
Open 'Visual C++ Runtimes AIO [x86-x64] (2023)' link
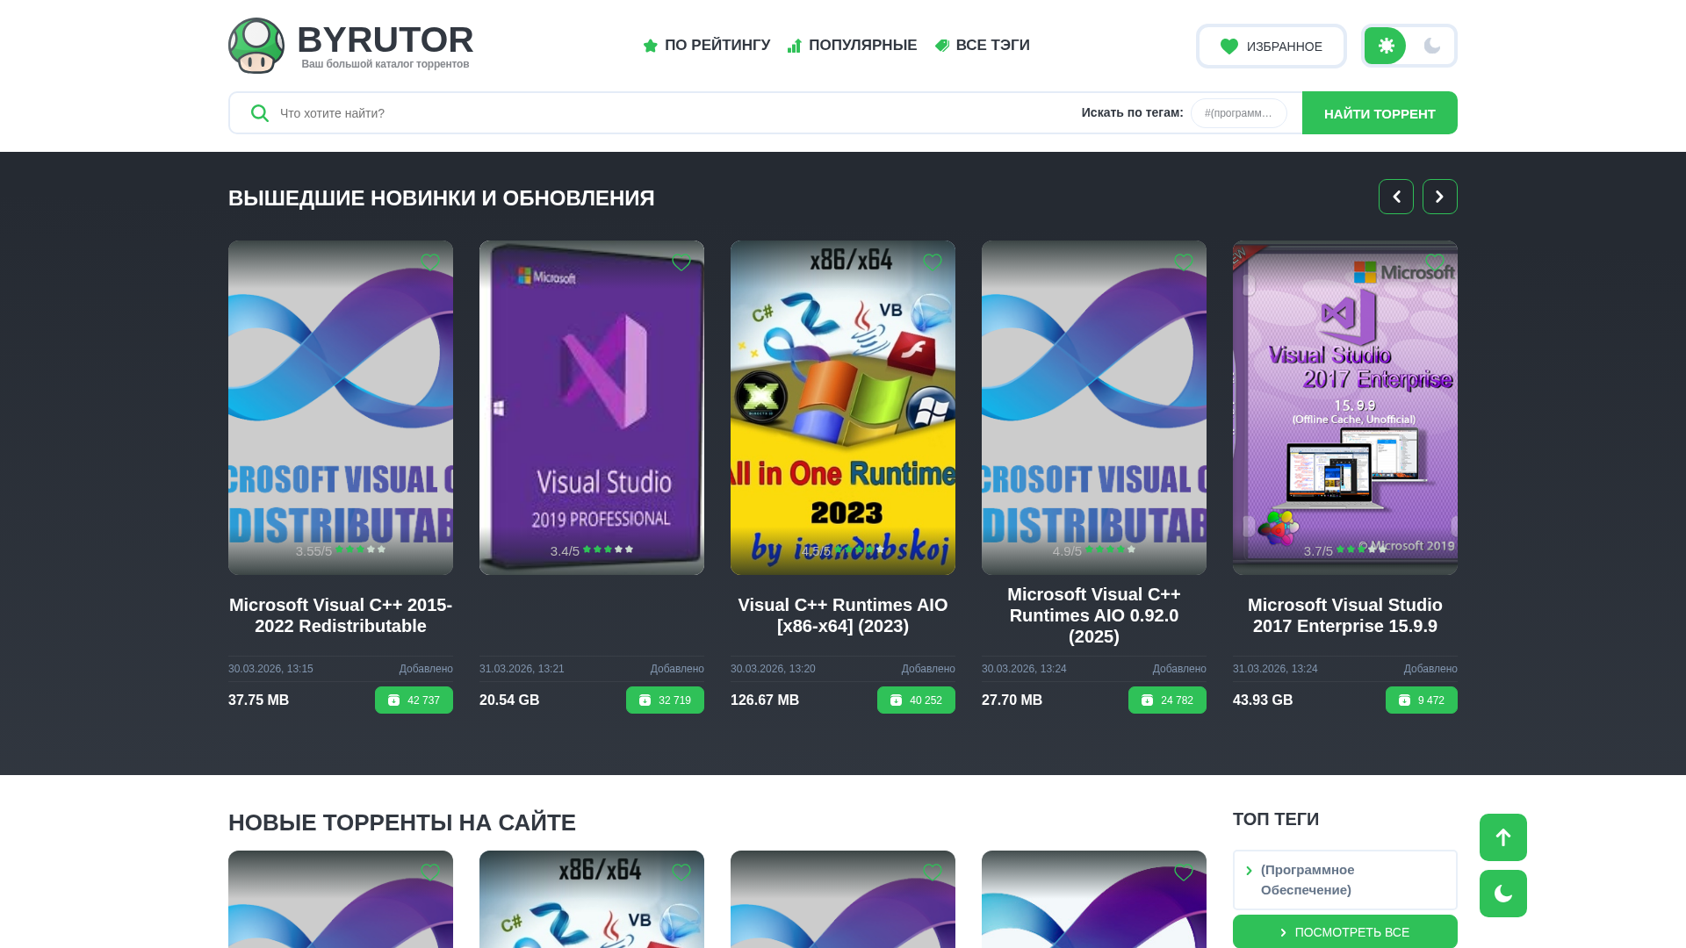tap(843, 615)
